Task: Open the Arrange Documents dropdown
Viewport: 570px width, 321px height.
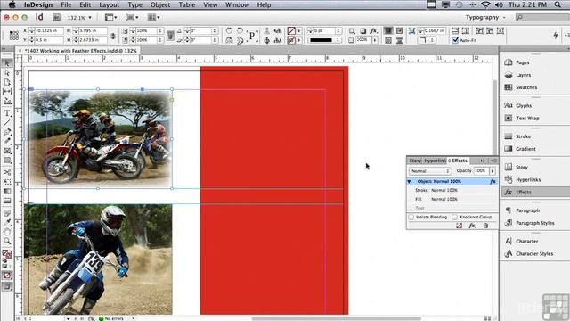Action: (154, 17)
